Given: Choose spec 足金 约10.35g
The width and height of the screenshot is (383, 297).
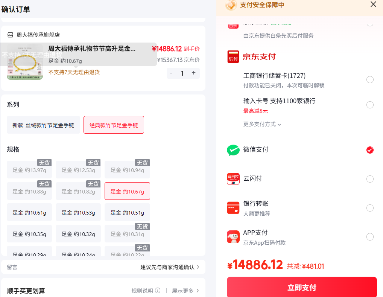Looking at the screenshot, I should pos(29,234).
